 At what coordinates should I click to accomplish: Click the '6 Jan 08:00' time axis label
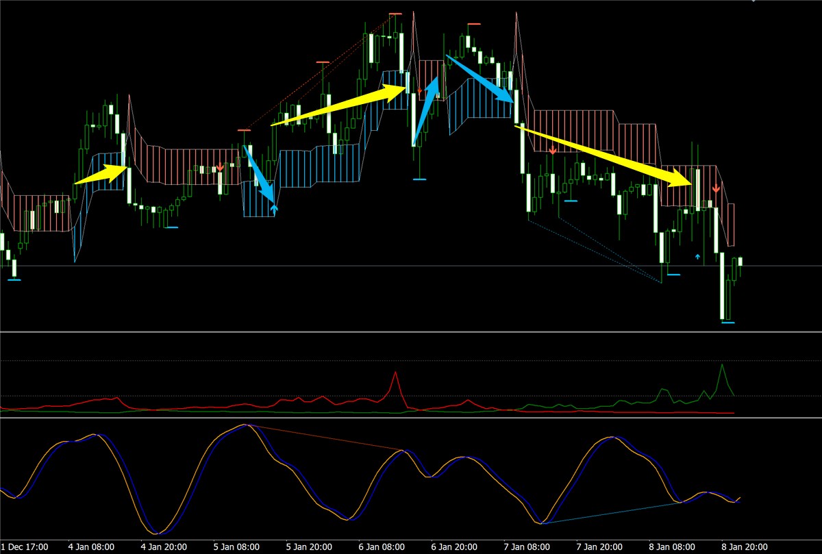pyautogui.click(x=381, y=547)
